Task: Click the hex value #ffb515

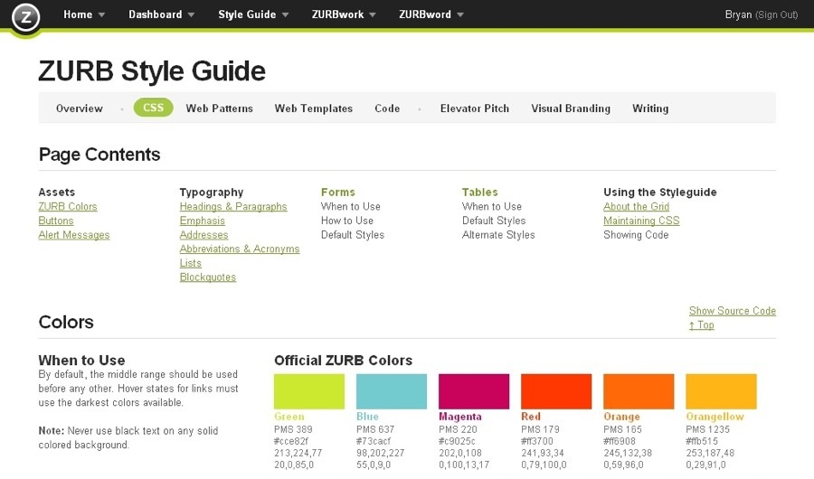Action: (x=702, y=441)
